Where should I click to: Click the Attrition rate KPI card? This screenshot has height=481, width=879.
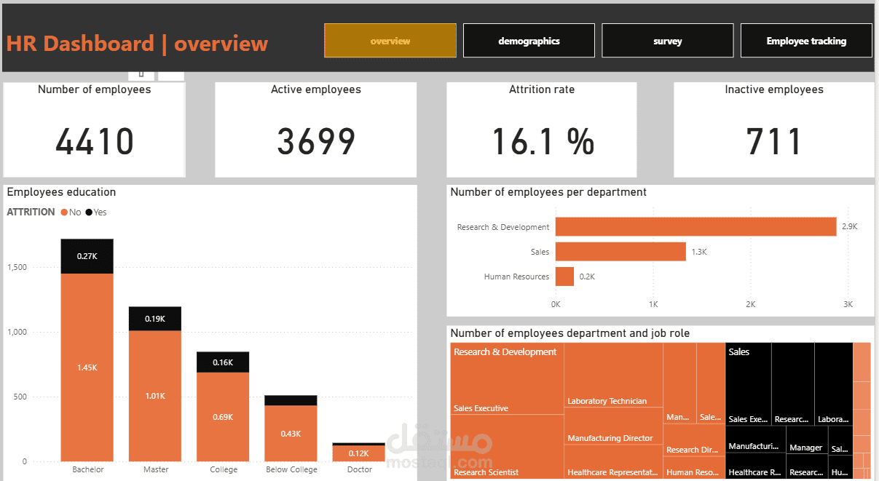pos(542,130)
